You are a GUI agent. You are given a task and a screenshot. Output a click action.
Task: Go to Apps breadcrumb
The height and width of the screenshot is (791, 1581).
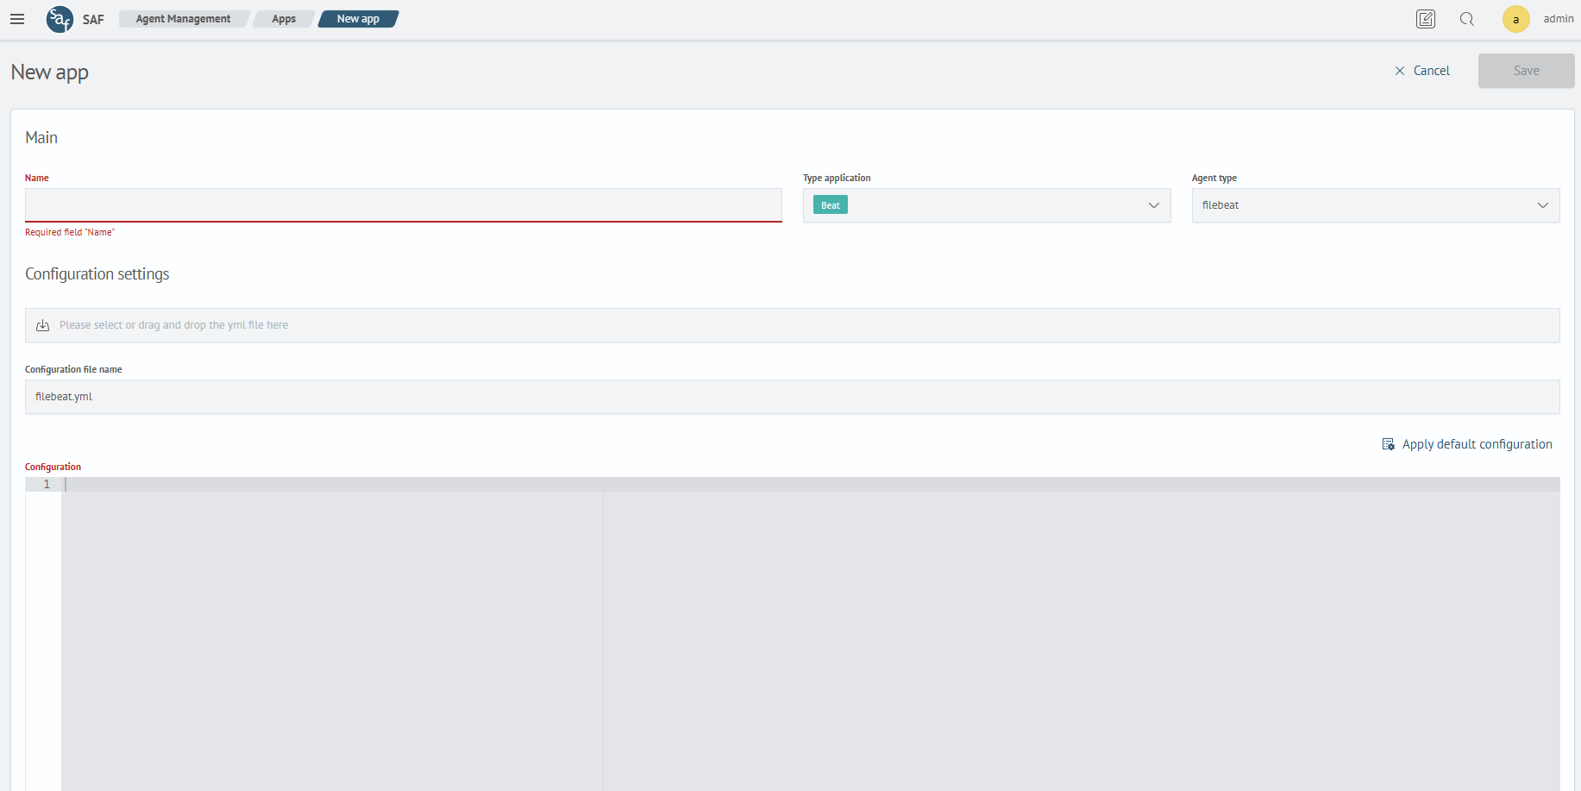coord(284,19)
